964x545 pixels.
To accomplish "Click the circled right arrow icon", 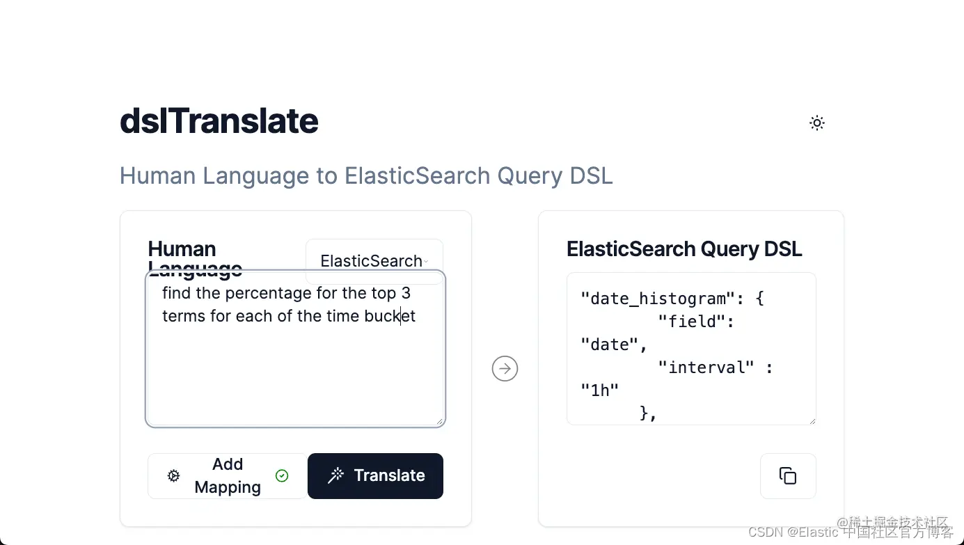I will 505,369.
